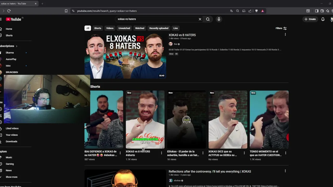Open options for TENSO MOMENTO short
The width and height of the screenshot is (333, 187).
pos(285,153)
